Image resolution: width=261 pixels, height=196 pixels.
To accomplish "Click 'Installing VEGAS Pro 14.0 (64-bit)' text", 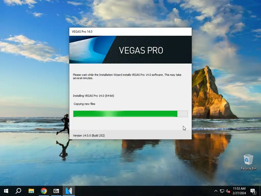I will pos(93,96).
